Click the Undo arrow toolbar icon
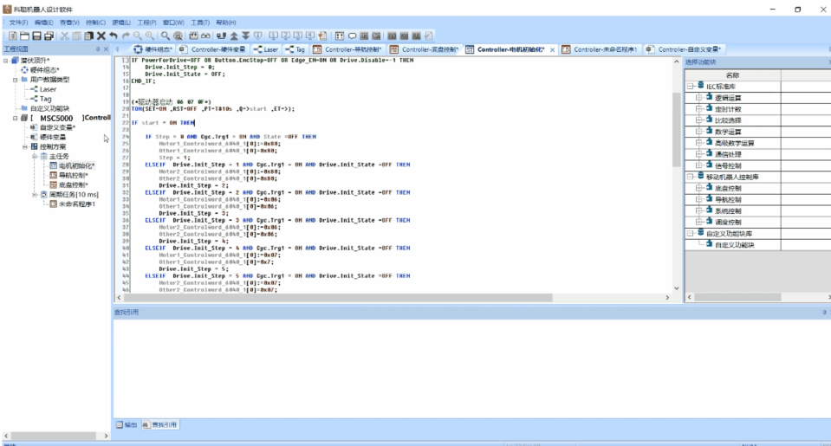The height and width of the screenshot is (446, 831). pos(114,36)
